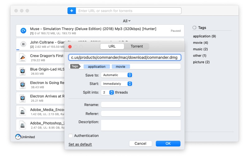Click the Electron Is Going file icon
This screenshot has height=156, width=249.
22,85
